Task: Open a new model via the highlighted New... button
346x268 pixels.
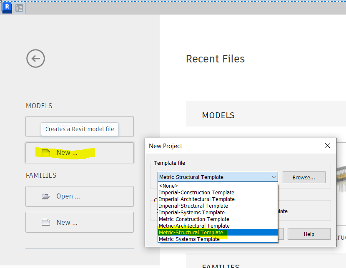Action: click(66, 152)
